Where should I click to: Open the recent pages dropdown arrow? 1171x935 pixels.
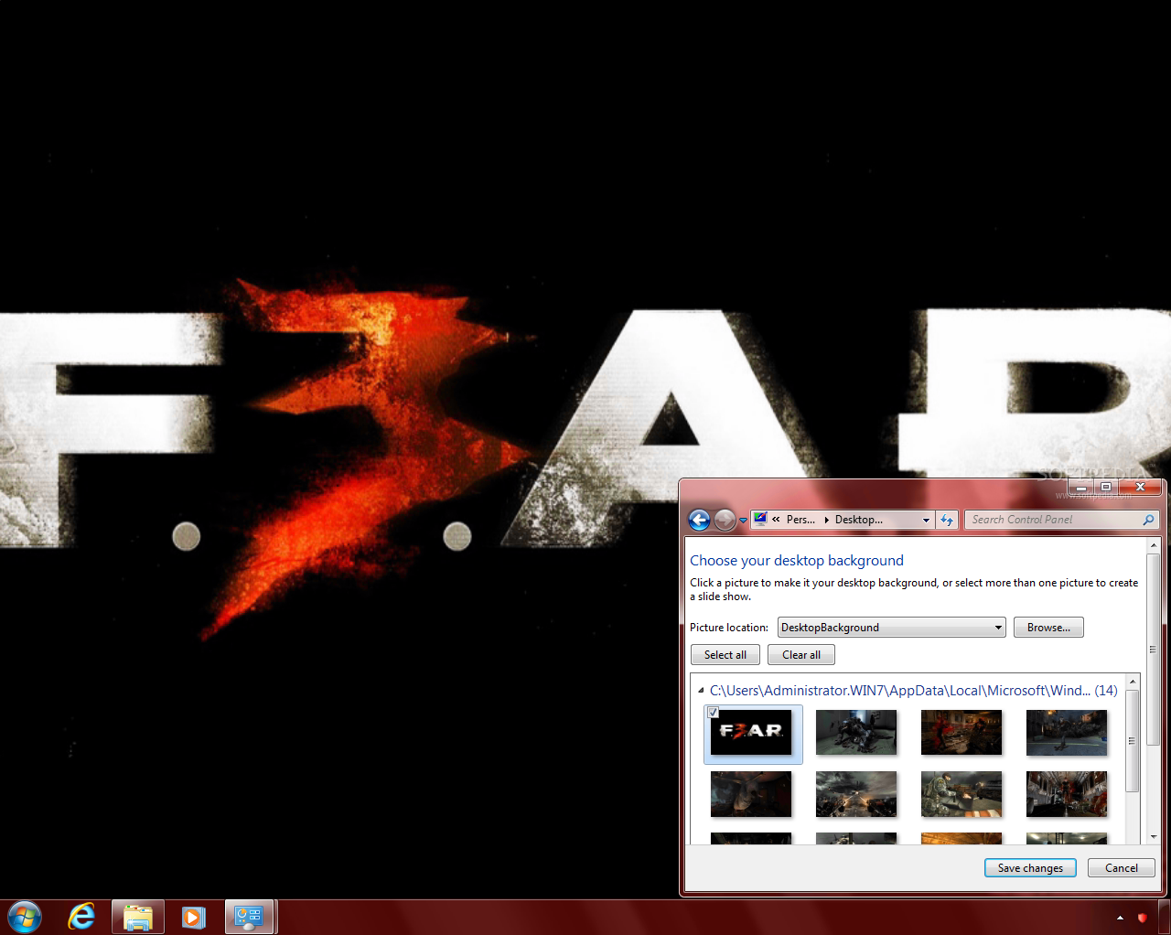[x=743, y=521]
